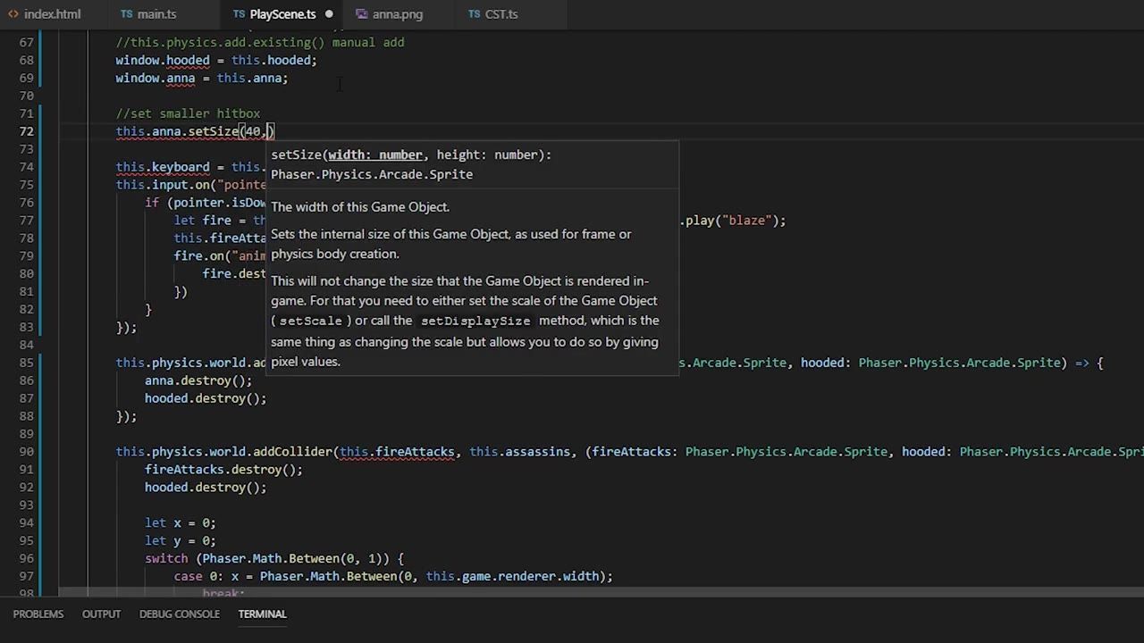1144x643 pixels.
Task: Switch to the CST.ts editor tab
Action: pos(501,14)
